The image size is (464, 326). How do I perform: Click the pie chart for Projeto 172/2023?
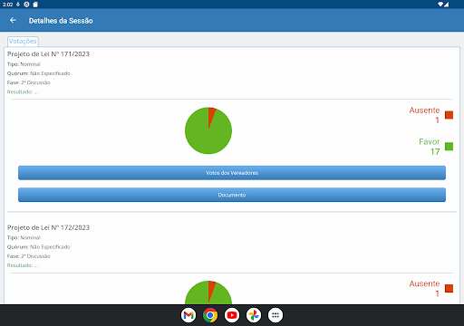tap(208, 292)
